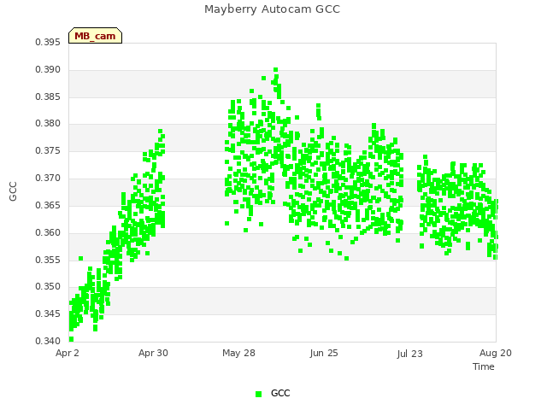Click the green GCC legend swatch
Image resolution: width=547 pixels, height=410 pixels.
tap(258, 394)
